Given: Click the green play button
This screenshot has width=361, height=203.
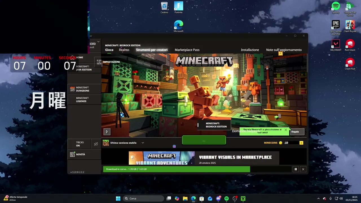Looking at the screenshot, I should (204, 140).
